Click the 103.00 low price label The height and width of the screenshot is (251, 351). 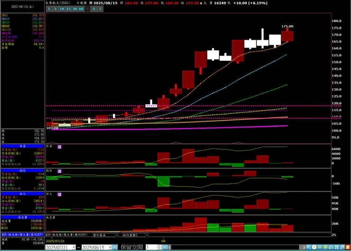[52, 128]
